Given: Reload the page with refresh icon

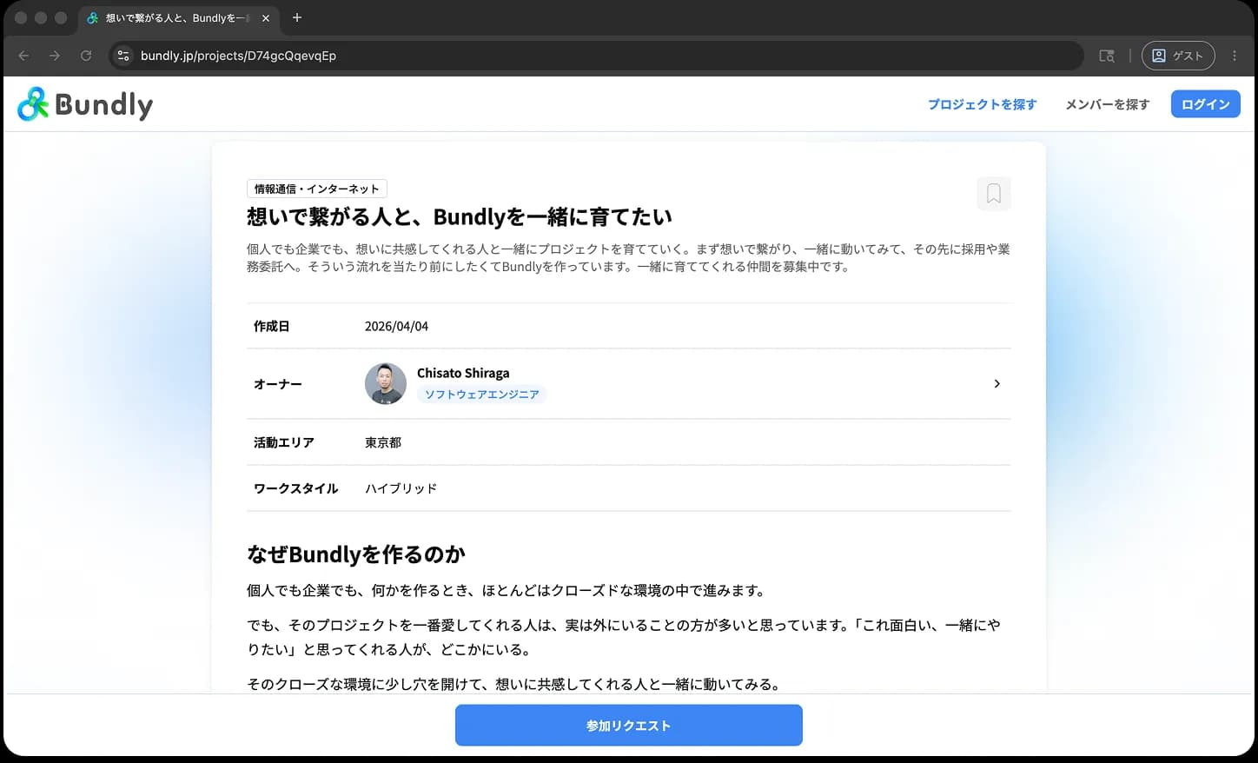Looking at the screenshot, I should point(86,56).
